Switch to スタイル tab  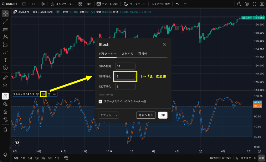click(x=127, y=54)
